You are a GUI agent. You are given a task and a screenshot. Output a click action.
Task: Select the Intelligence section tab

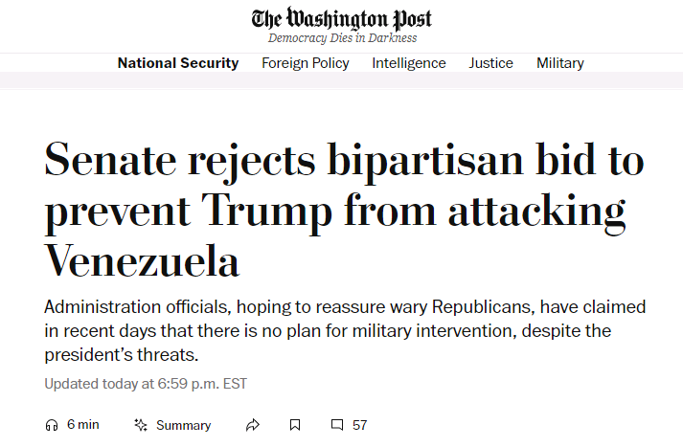click(409, 63)
